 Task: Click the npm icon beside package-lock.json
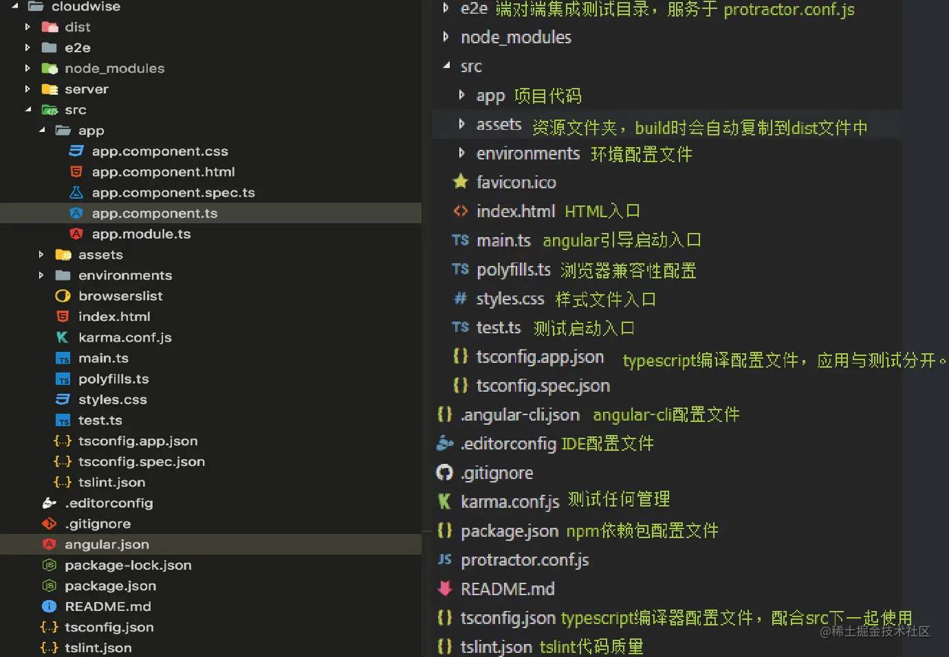[x=49, y=565]
